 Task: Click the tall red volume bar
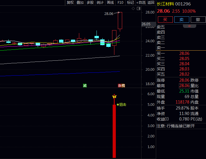click(x=114, y=131)
